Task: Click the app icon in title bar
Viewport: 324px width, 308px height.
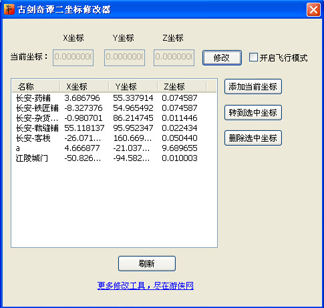Action: point(9,9)
